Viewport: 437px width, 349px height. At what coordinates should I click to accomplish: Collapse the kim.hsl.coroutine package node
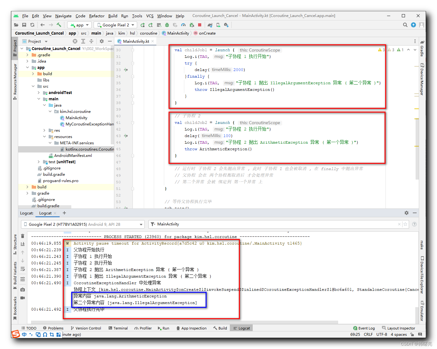50,111
